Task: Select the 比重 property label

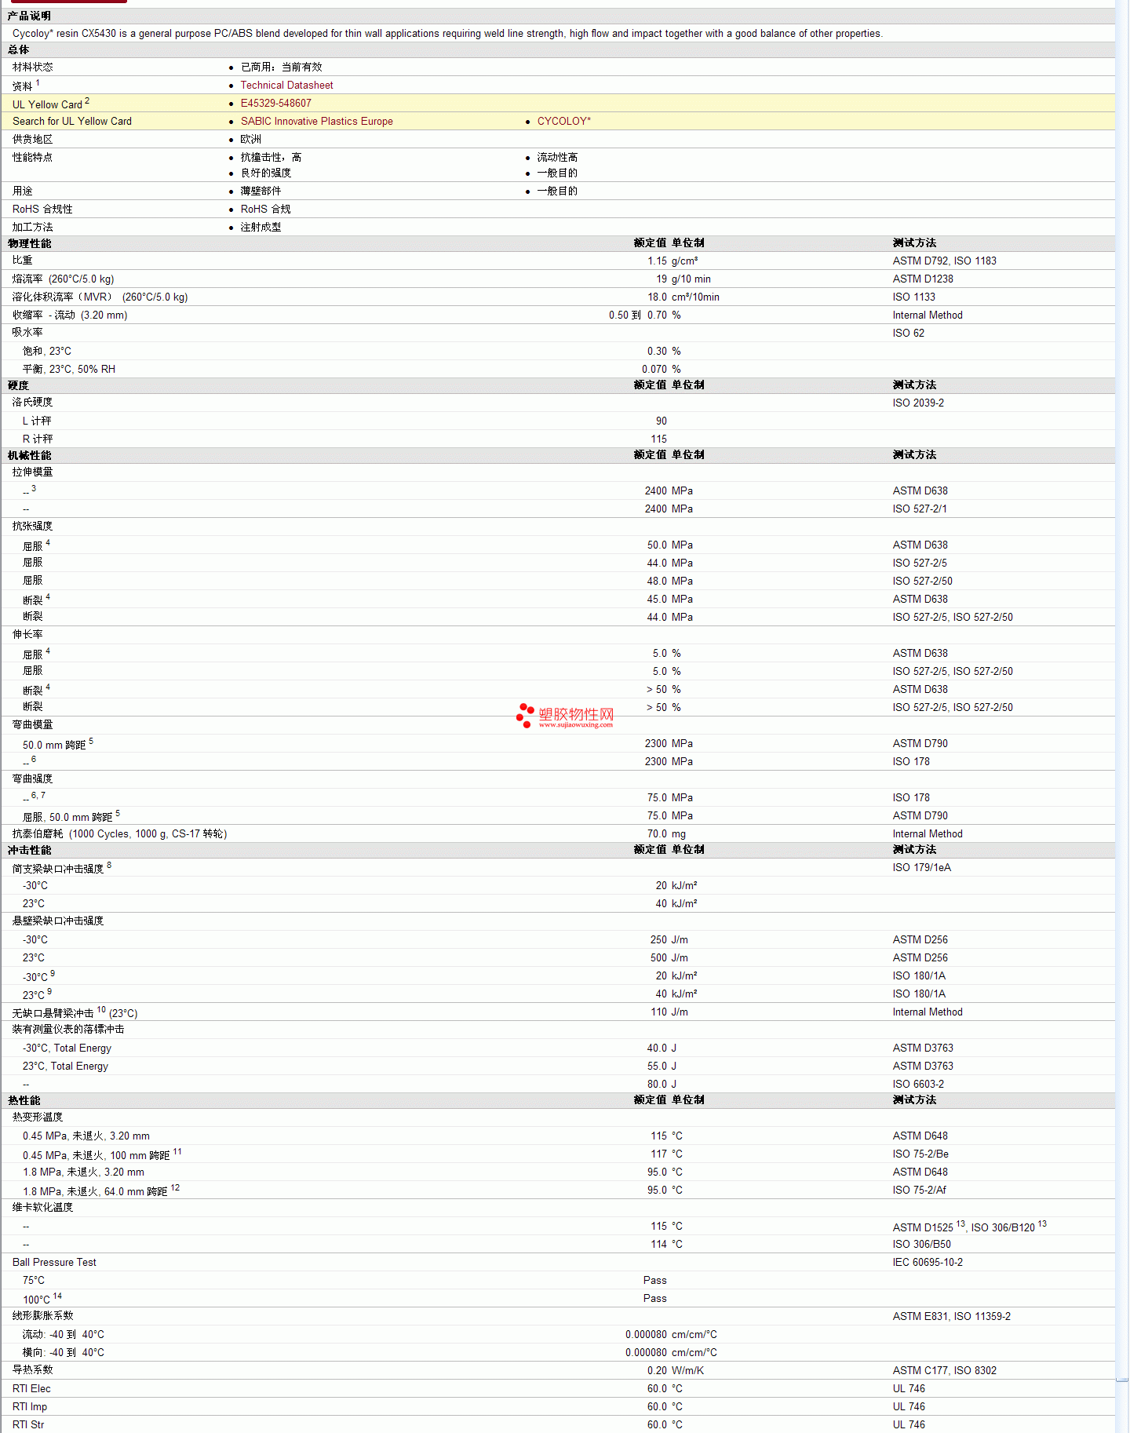Action: tap(22, 261)
